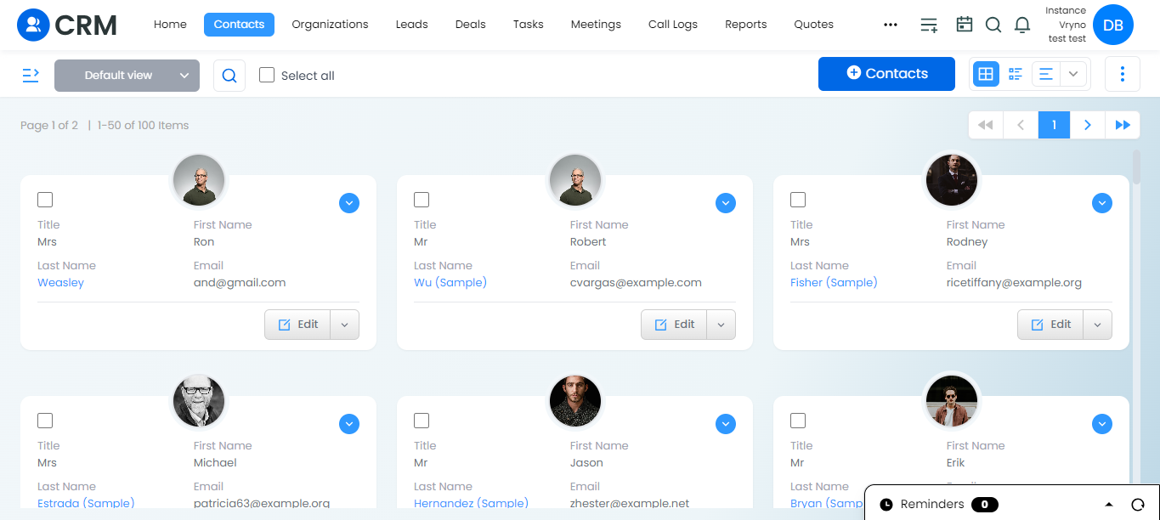Open the calendar icon in the header
This screenshot has width=1160, height=520.
point(964,25)
